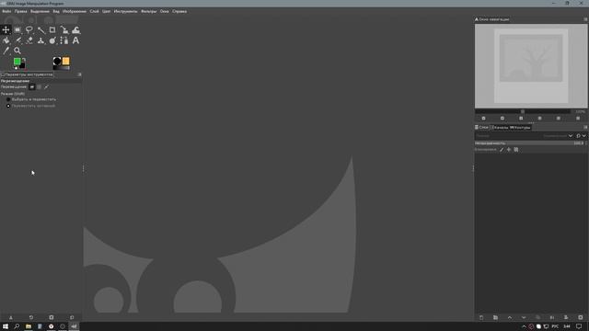Raise the layer one step

pyautogui.click(x=510, y=317)
